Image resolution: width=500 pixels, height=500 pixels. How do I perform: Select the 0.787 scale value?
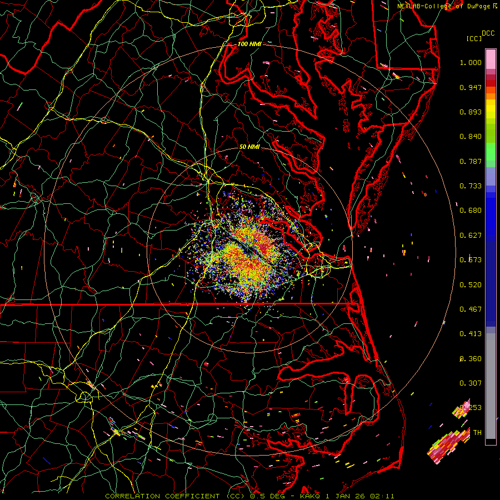(471, 161)
